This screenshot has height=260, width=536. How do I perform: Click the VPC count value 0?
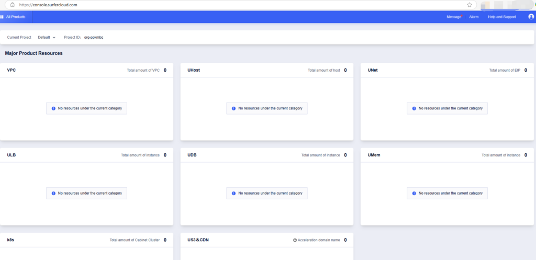(165, 70)
